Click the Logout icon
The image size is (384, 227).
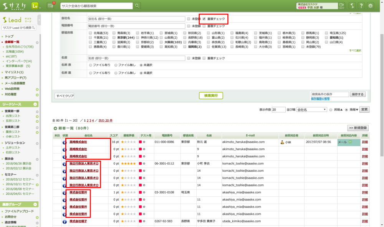coord(342,5)
